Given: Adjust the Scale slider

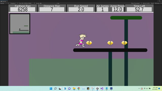Looking at the screenshot, I should [49, 3].
